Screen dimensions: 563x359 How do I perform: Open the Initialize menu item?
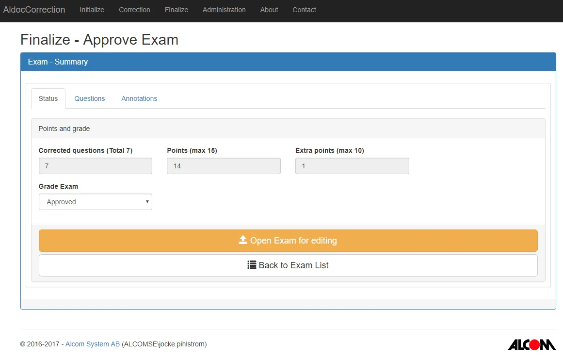[92, 10]
